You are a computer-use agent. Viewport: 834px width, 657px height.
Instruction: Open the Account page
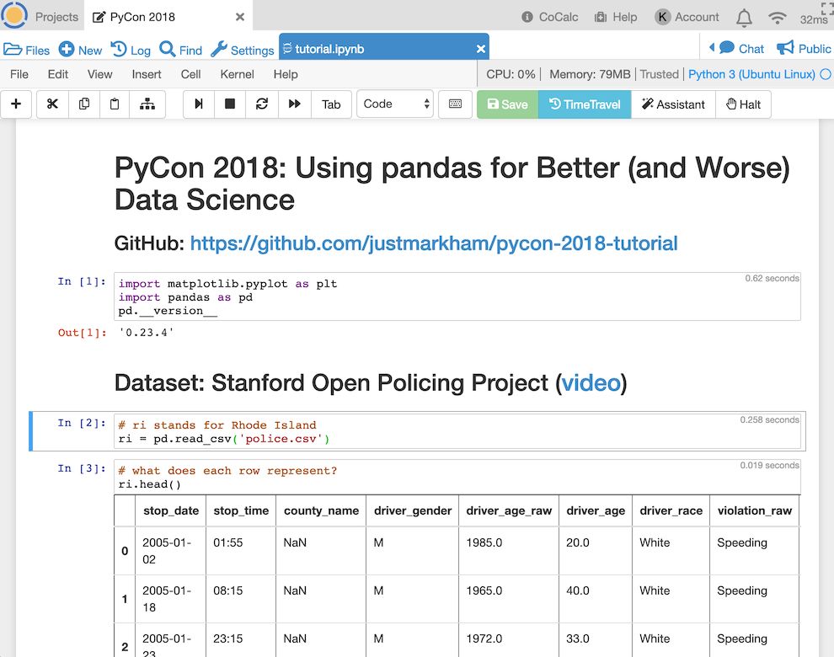687,17
